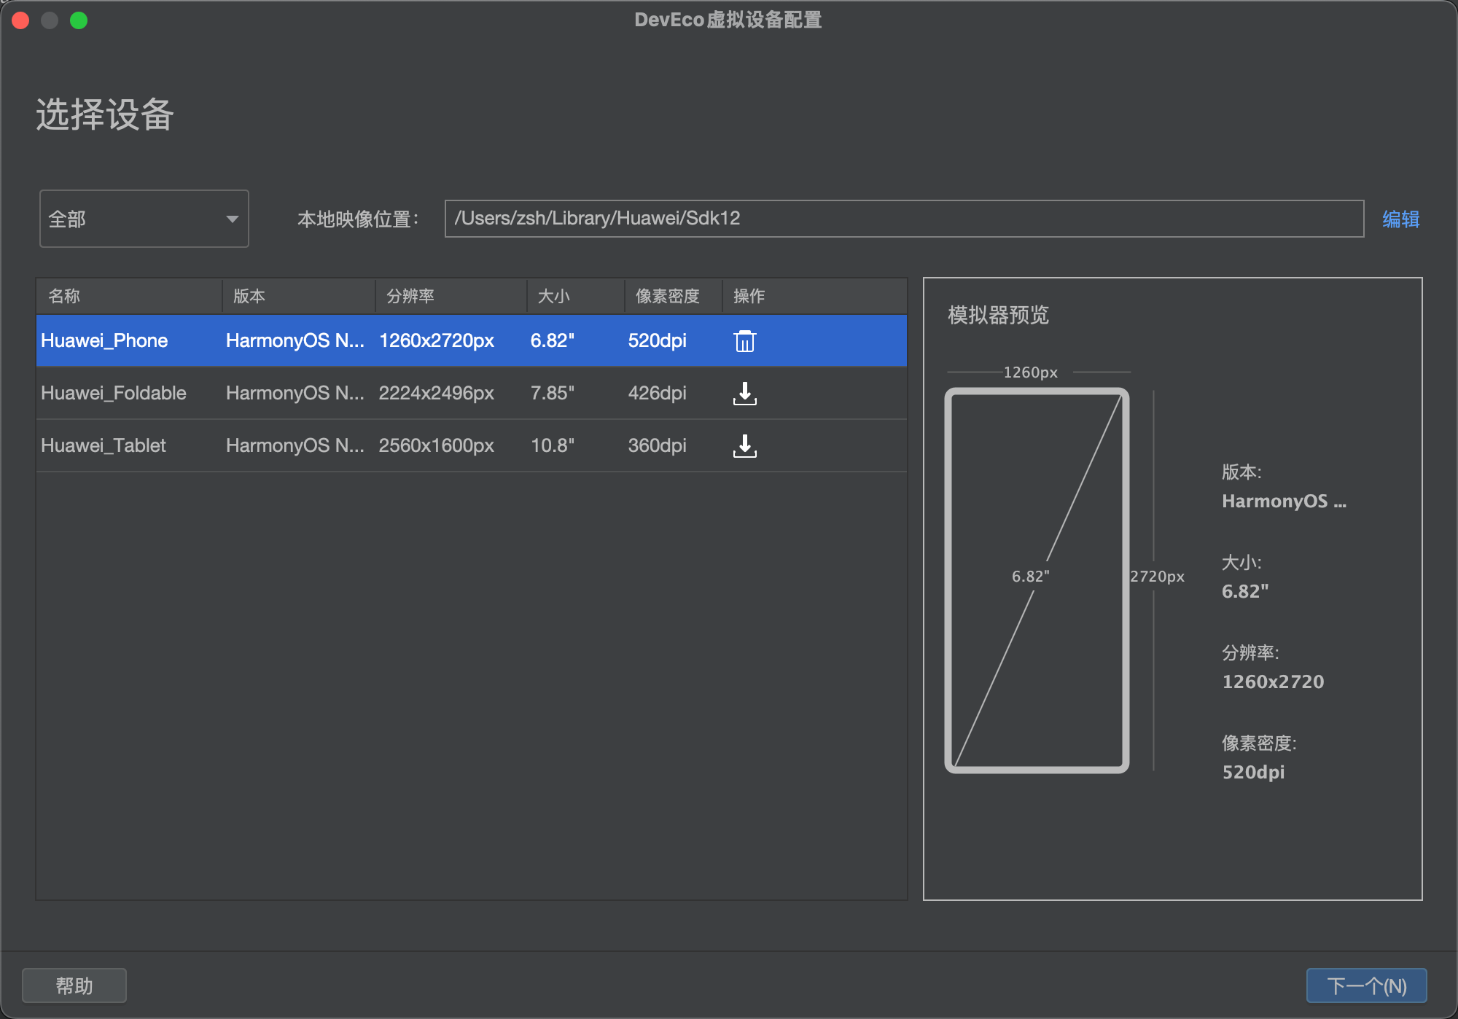Sort by the 分辨率 column header
Screen dimensions: 1458x1019
pos(410,296)
